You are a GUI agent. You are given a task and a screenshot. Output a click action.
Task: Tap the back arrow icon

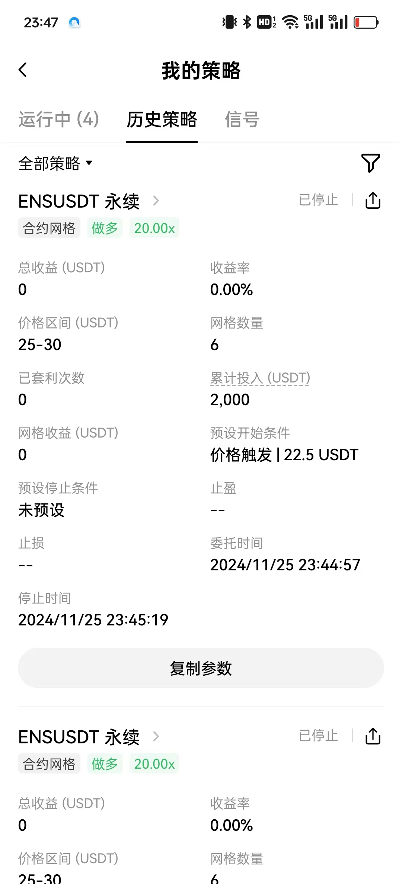pos(23,70)
